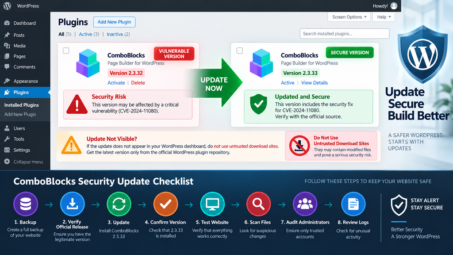Click the Add New Plugin button
Image resolution: width=453 pixels, height=255 pixels.
114,22
